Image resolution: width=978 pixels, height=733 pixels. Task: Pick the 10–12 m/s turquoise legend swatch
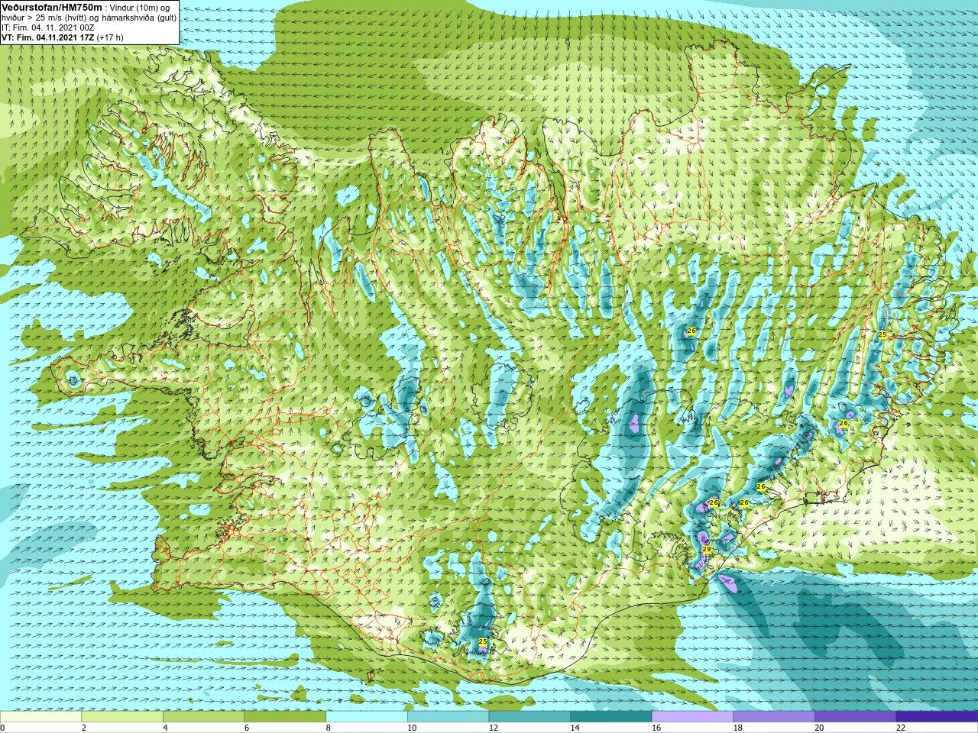pyautogui.click(x=448, y=717)
